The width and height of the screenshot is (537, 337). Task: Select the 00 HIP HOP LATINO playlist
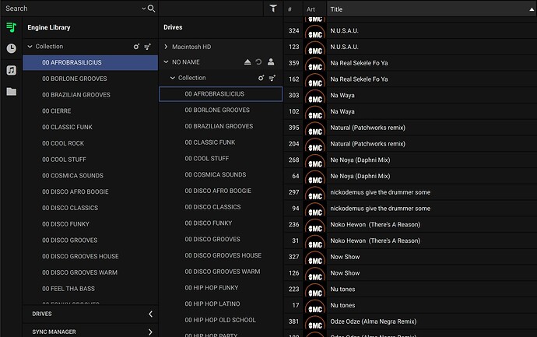click(221, 304)
